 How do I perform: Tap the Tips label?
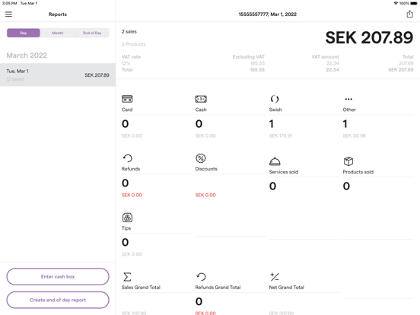(x=126, y=228)
